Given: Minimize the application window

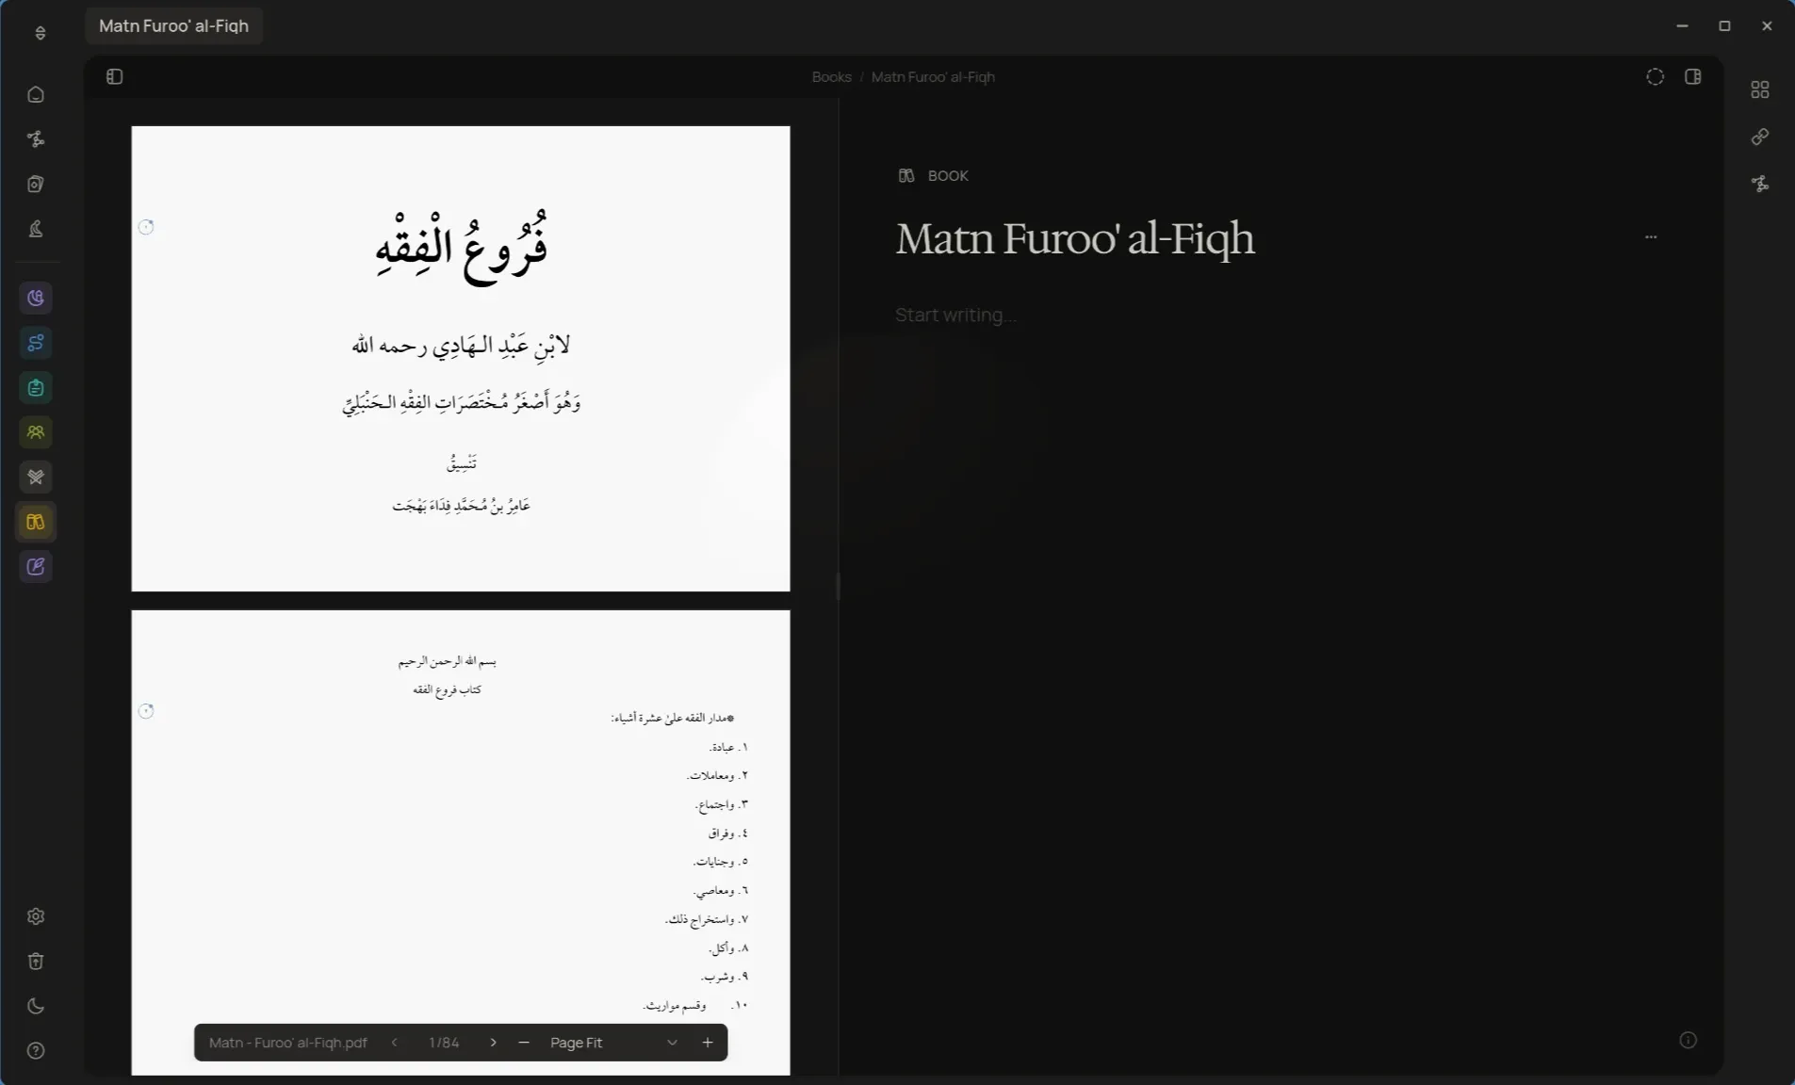Looking at the screenshot, I should [1682, 26].
